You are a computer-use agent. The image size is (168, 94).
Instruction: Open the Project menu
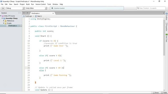(22, 4)
